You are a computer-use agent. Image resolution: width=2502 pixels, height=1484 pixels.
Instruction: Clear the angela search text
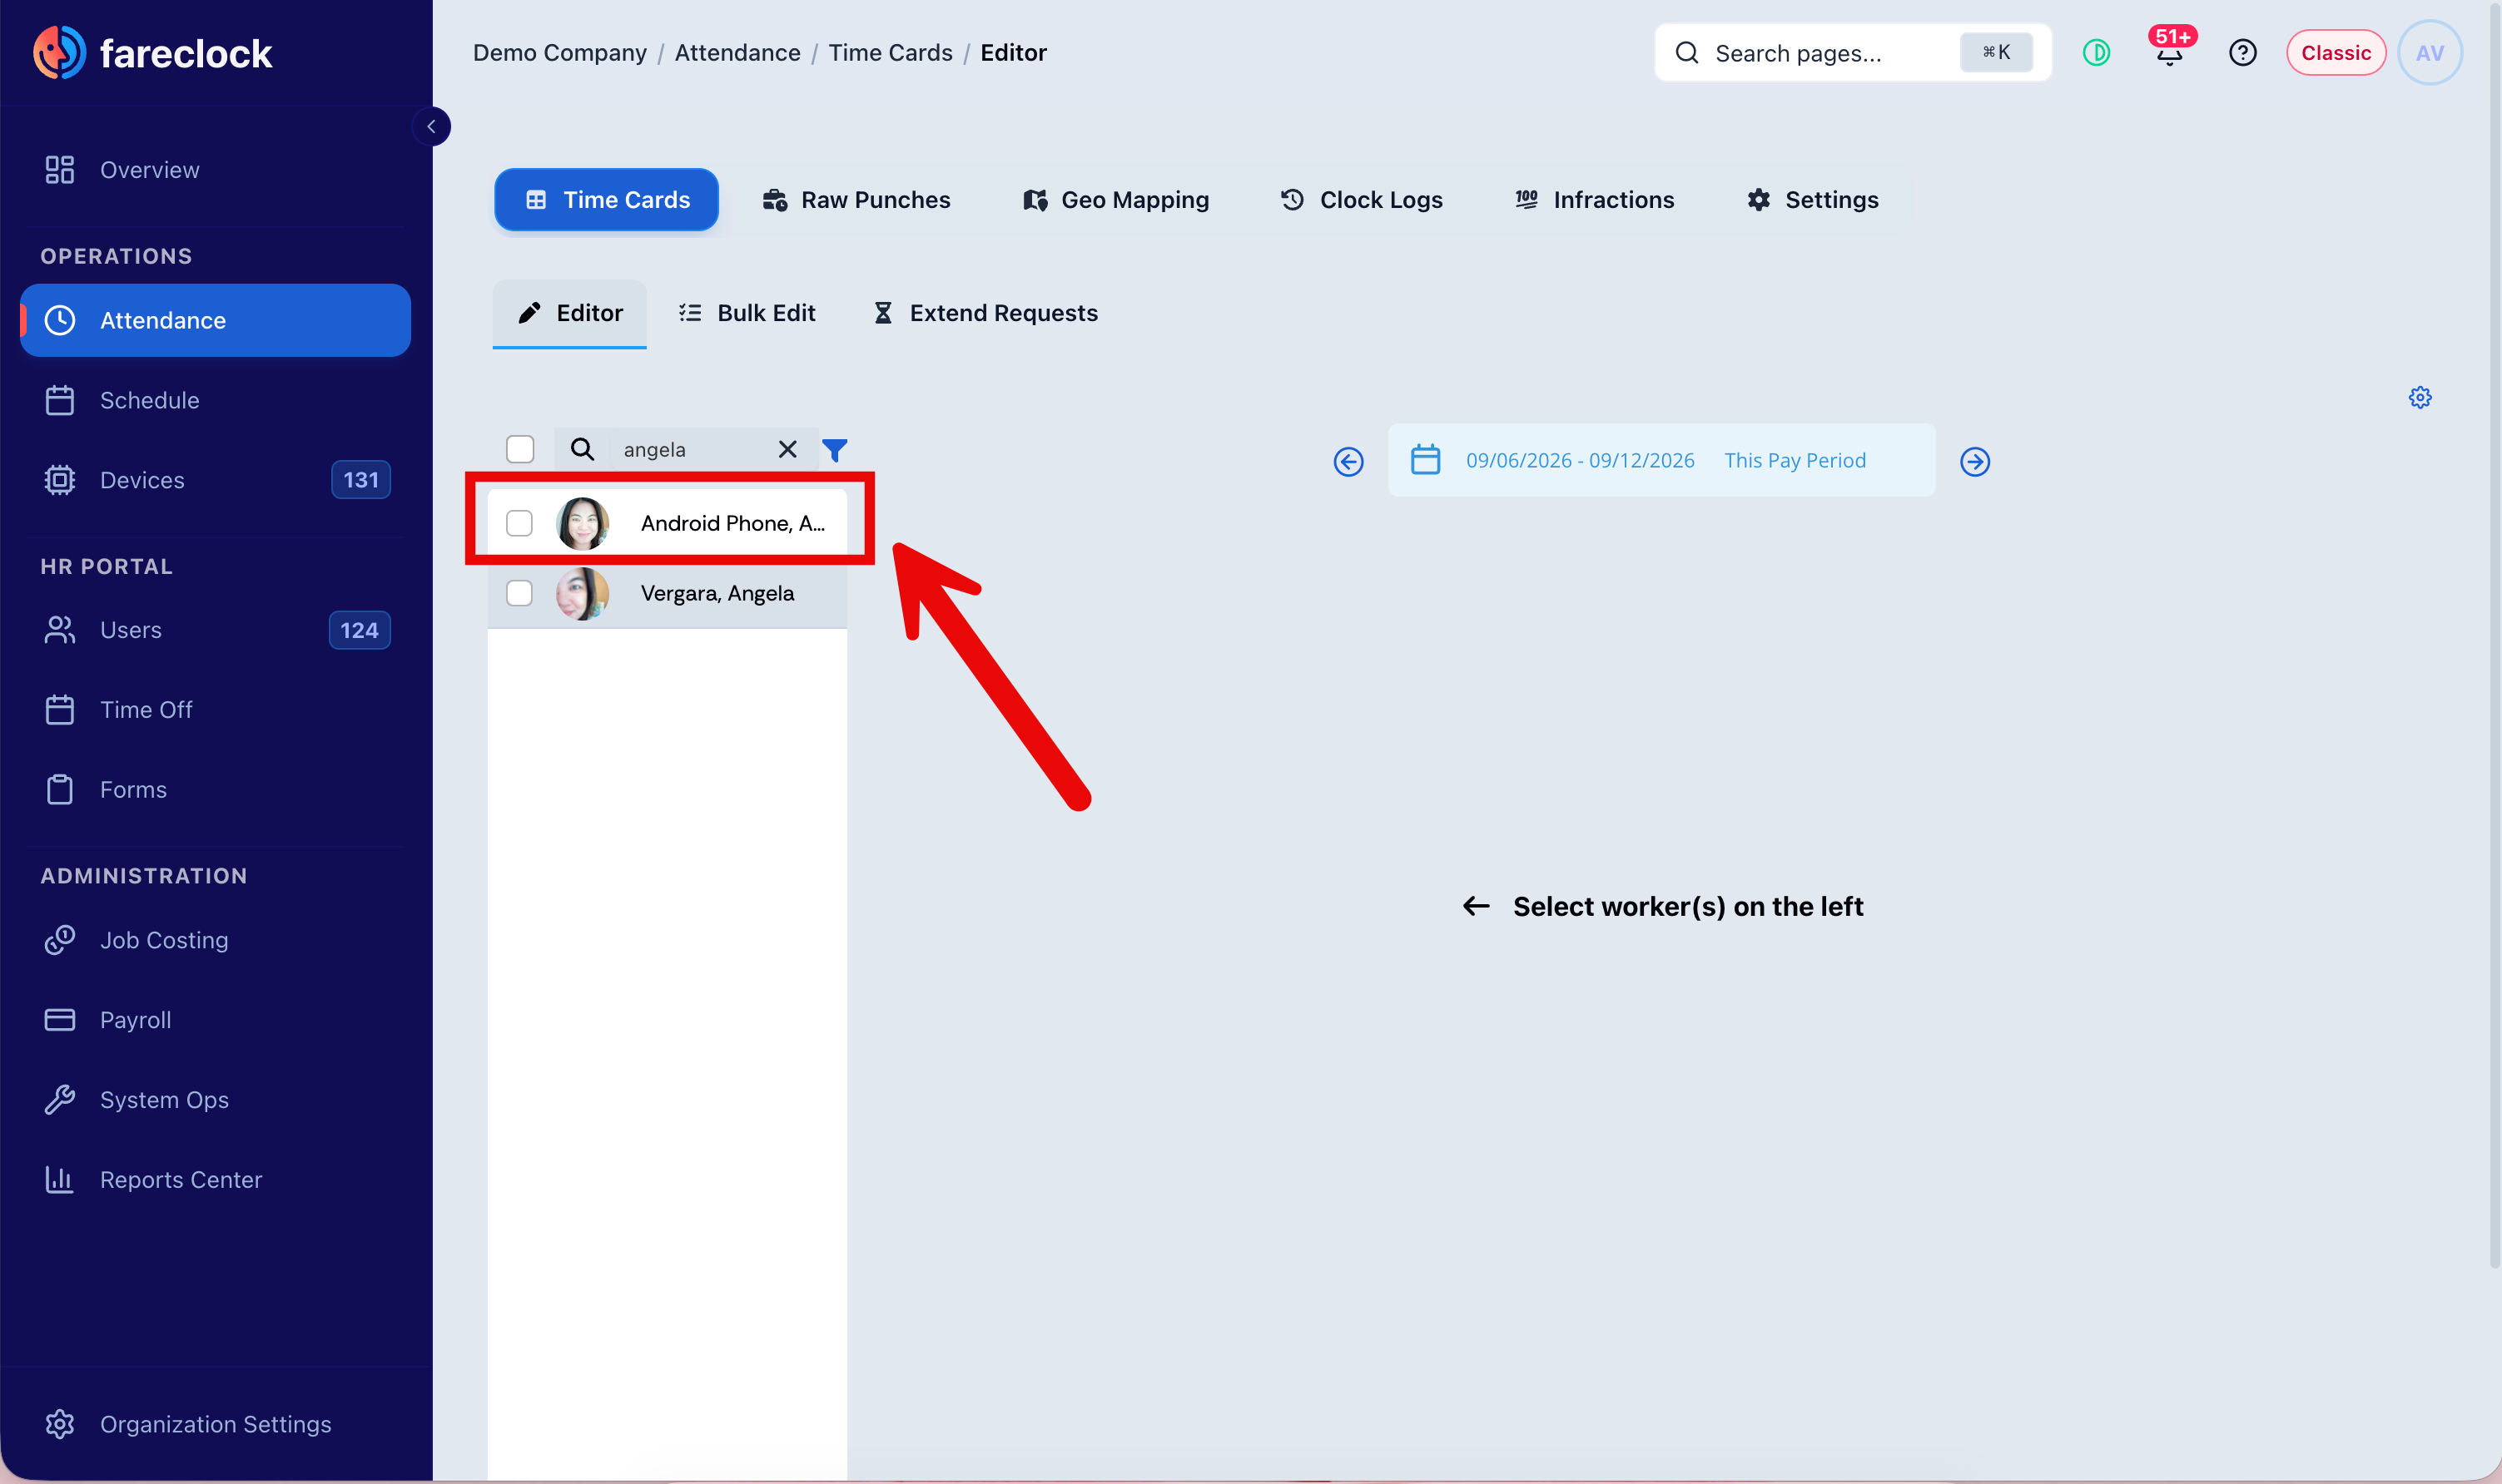pos(787,450)
